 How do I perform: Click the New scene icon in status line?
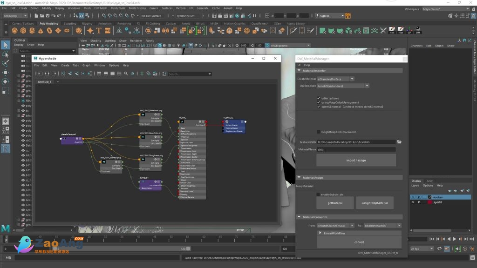pyautogui.click(x=36, y=16)
